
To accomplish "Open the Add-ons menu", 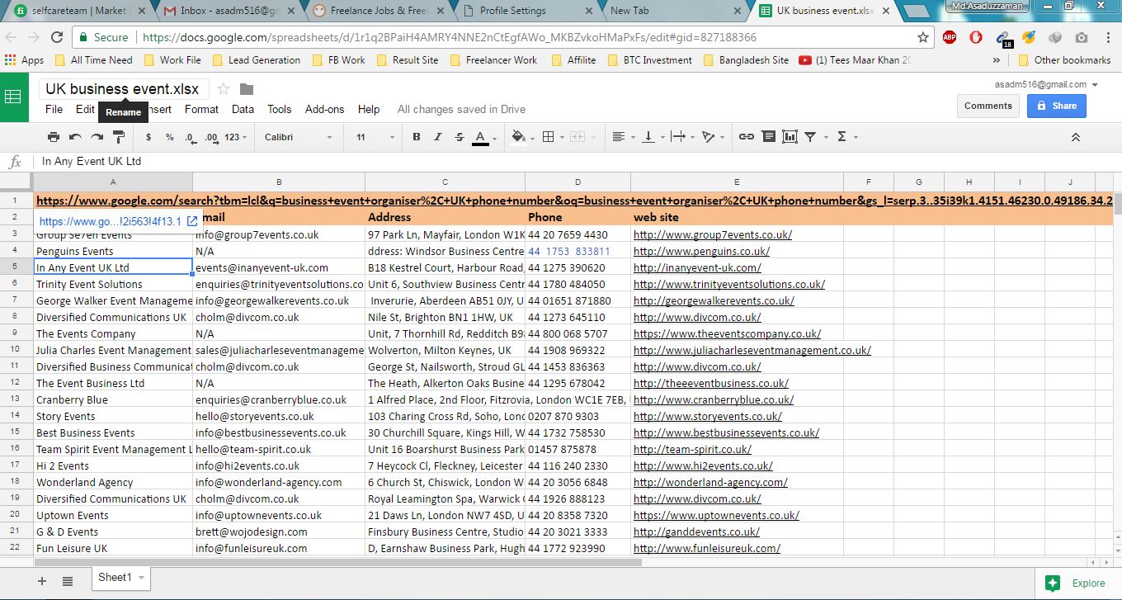I will (x=325, y=109).
